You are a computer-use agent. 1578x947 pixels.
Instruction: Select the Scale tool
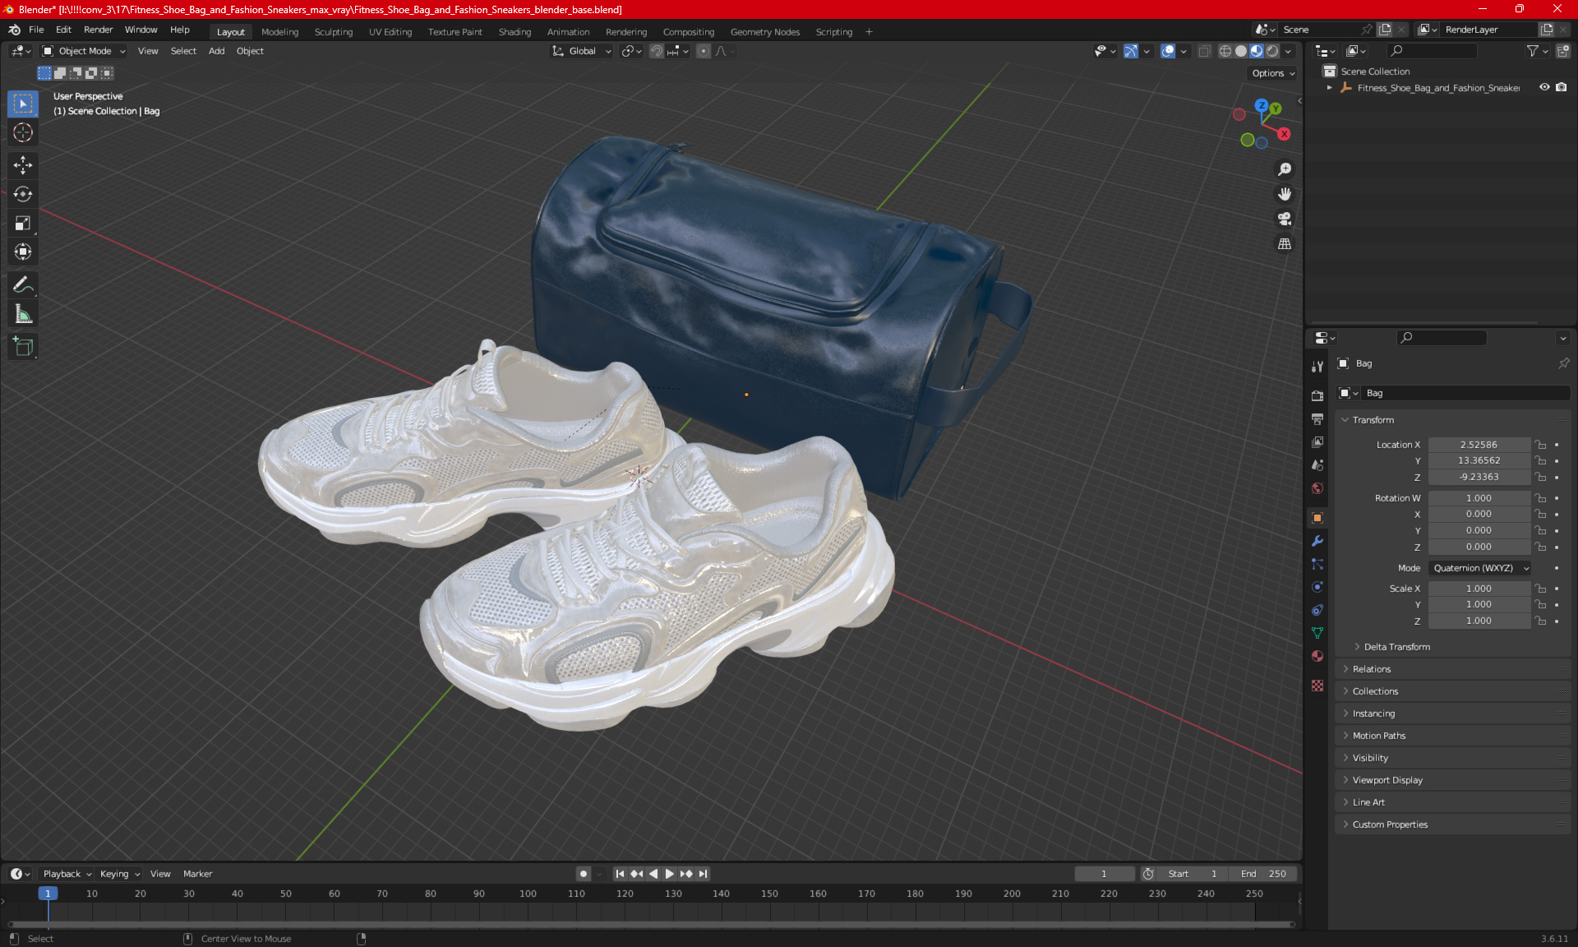pos(22,223)
